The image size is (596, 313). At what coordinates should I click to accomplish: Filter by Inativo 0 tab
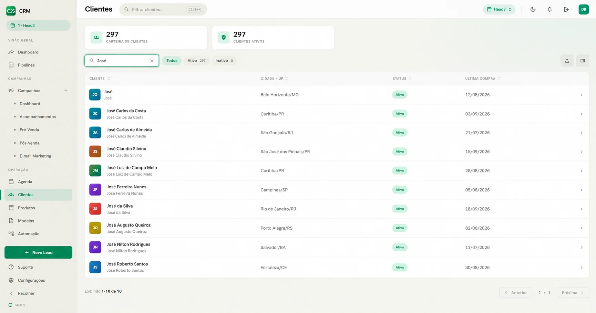[x=224, y=61]
